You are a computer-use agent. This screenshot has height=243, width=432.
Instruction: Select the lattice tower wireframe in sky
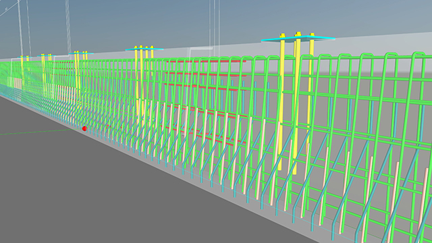[68, 26]
